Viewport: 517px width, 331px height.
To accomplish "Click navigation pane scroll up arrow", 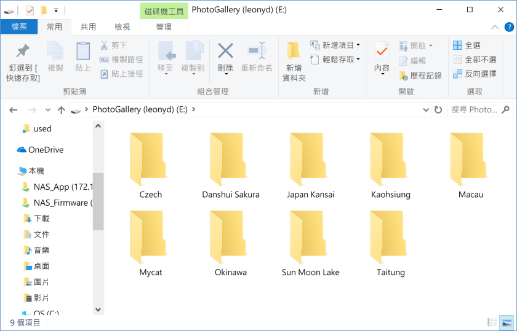I will [98, 127].
